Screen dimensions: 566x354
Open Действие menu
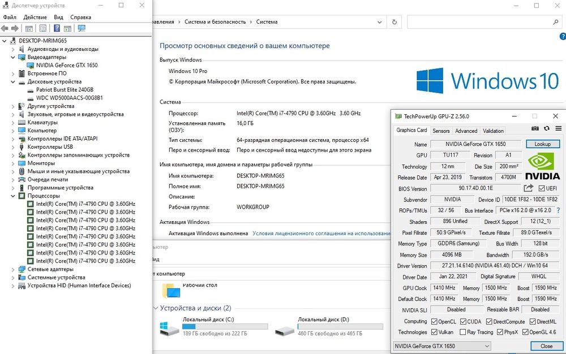pos(35,17)
